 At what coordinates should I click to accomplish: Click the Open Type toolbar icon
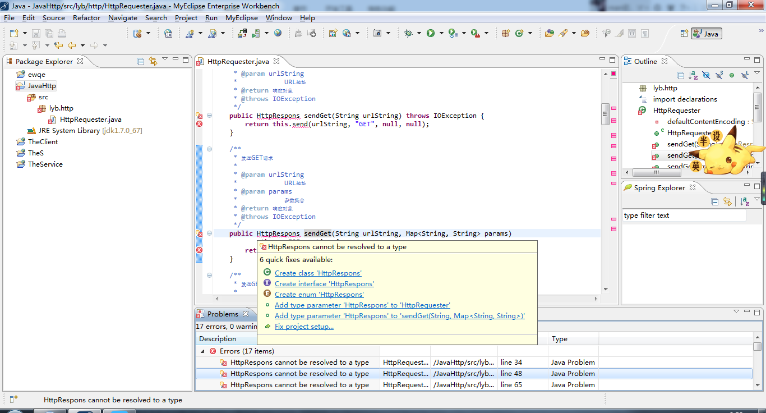coord(550,34)
